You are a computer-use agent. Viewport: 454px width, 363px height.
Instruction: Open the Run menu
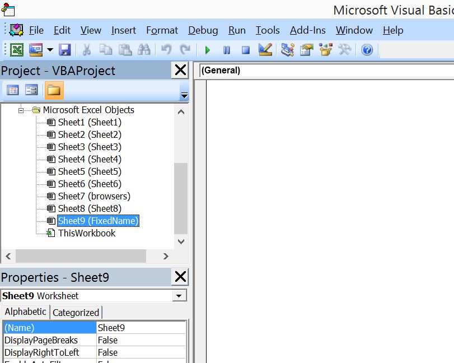(x=237, y=30)
